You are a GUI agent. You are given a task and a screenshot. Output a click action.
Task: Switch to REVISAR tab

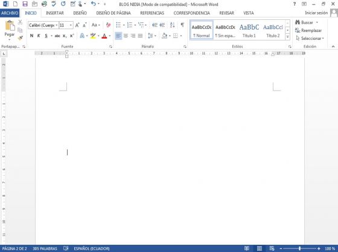226,13
